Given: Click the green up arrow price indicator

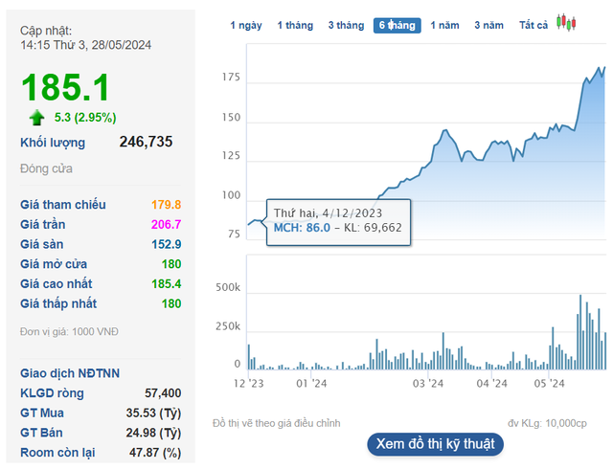Looking at the screenshot, I should pyautogui.click(x=36, y=118).
